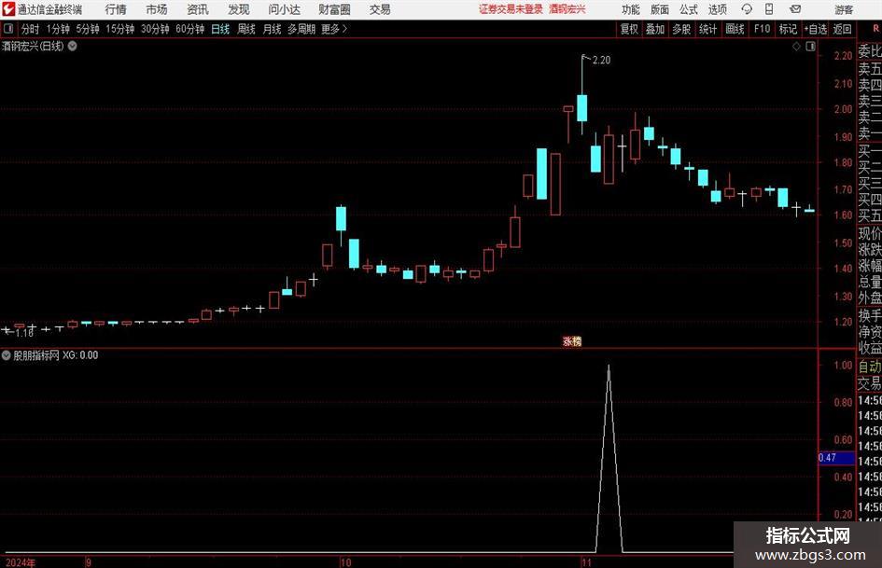Open the headset customer service icon
882x568 pixels.
(747, 9)
